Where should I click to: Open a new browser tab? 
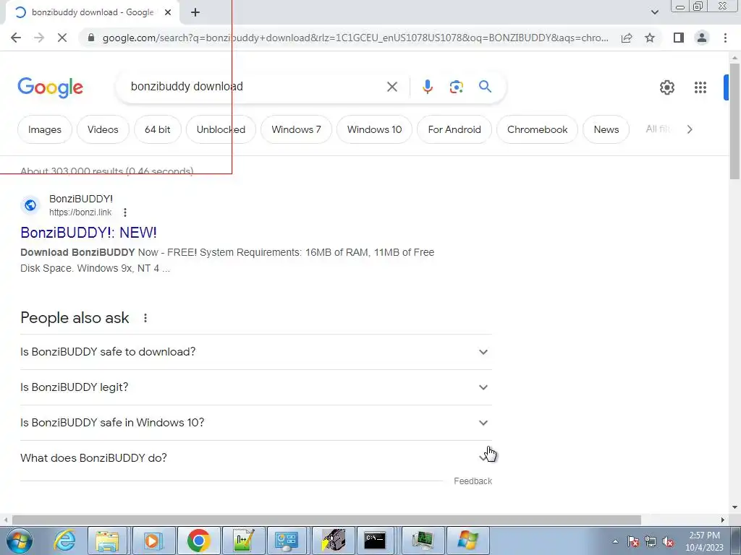(x=195, y=12)
